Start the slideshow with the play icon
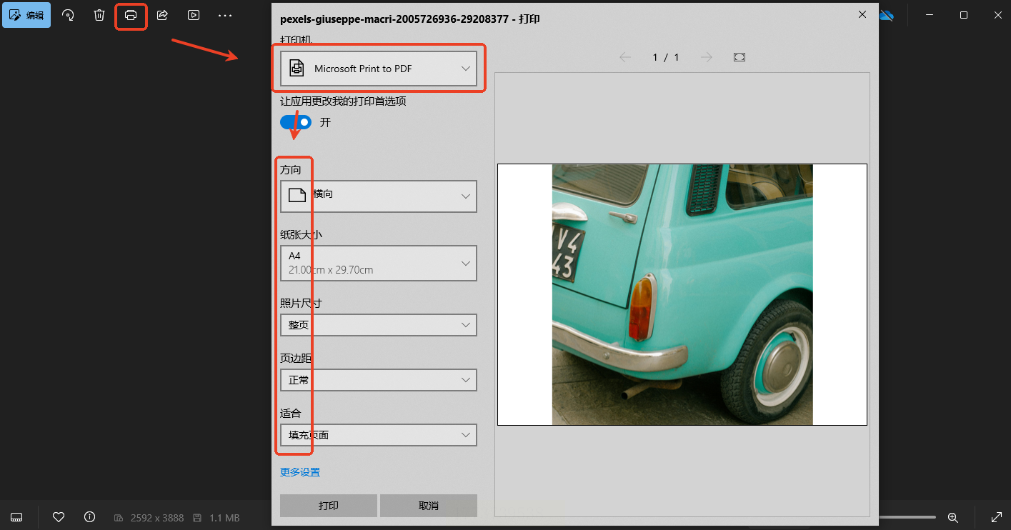Image resolution: width=1011 pixels, height=530 pixels. [194, 15]
